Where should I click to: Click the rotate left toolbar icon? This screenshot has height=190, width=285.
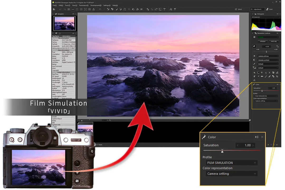pos(133,9)
